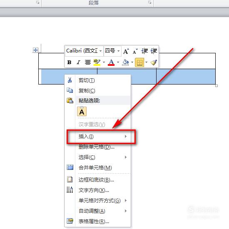Image resolution: width=229 pixels, height=229 pixels.
Task: Expand 单元格对齐方式(G) submenu
Action: [x=97, y=201]
